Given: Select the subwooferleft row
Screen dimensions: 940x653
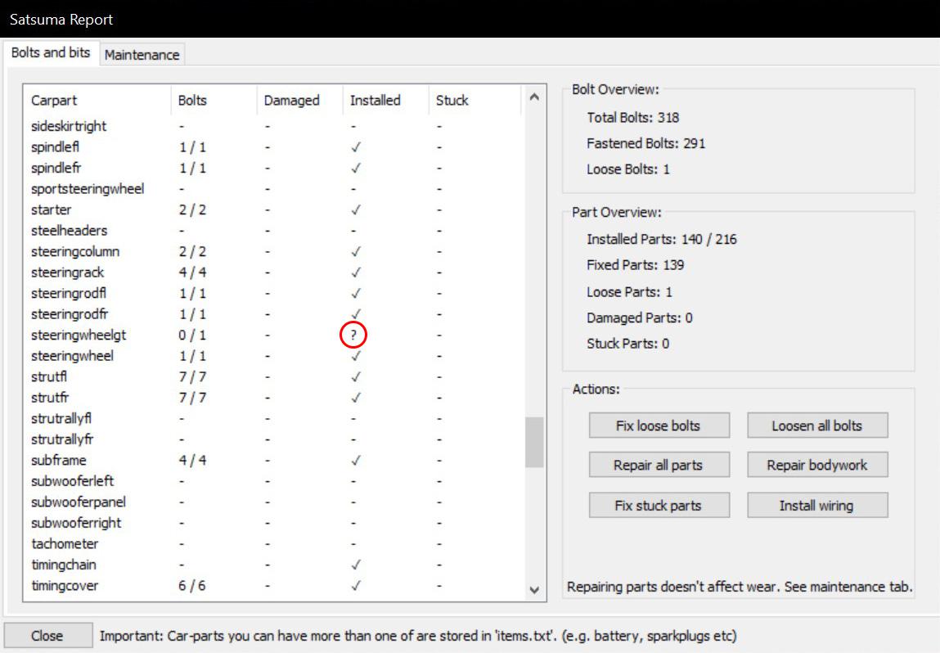Looking at the screenshot, I should point(273,481).
